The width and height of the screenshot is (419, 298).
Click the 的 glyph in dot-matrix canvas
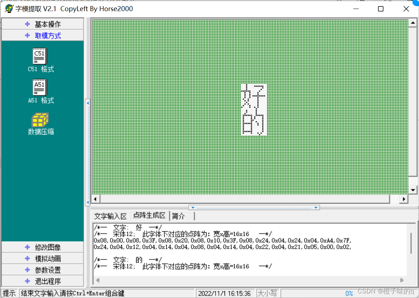click(x=254, y=122)
